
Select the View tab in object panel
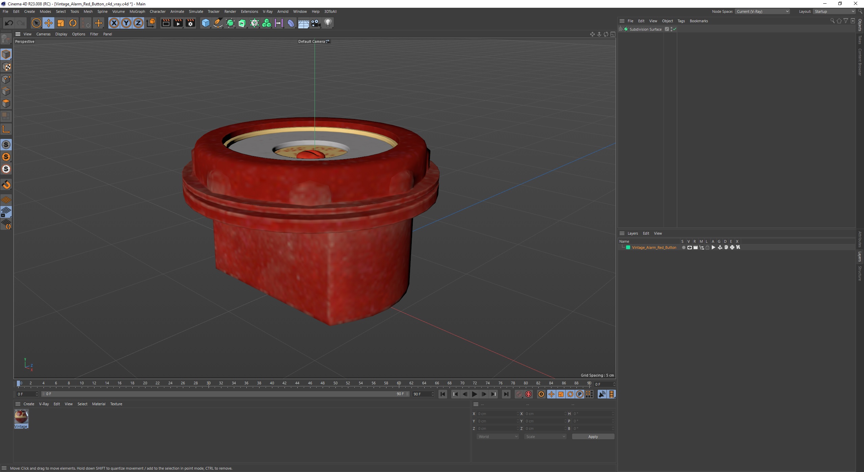[x=653, y=21]
